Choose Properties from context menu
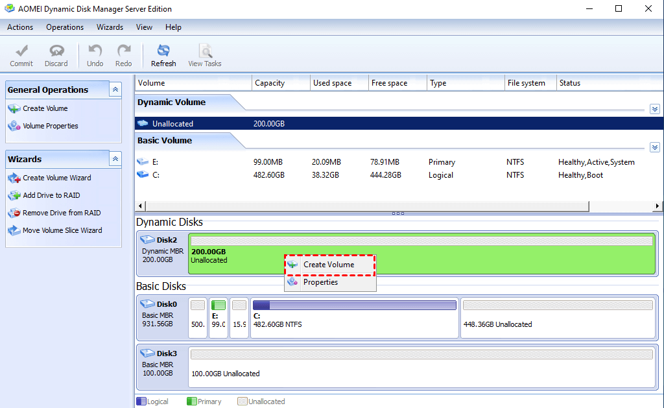Image resolution: width=664 pixels, height=408 pixels. 330,282
